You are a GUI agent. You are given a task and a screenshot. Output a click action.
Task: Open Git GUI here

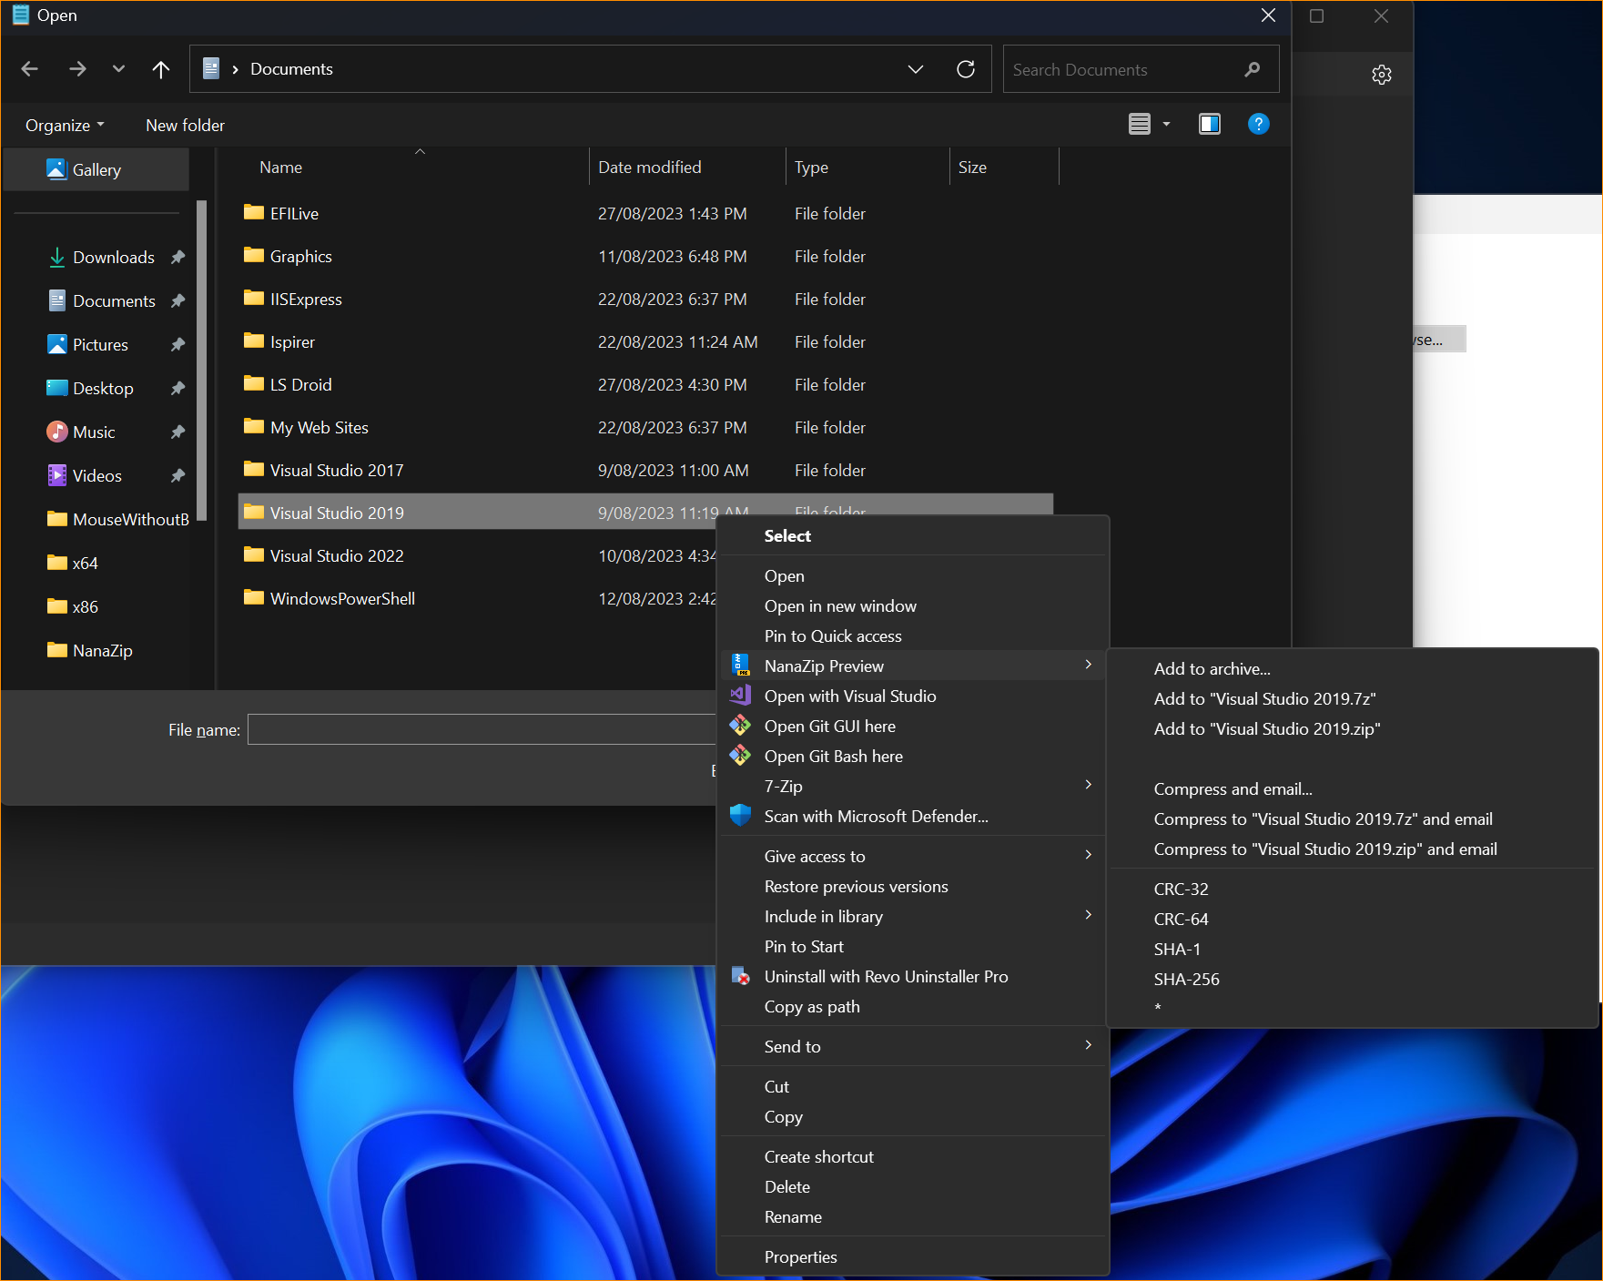tap(829, 726)
